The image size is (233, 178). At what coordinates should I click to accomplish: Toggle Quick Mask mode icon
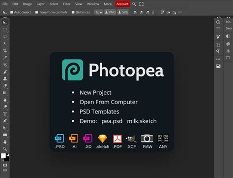pos(5,165)
